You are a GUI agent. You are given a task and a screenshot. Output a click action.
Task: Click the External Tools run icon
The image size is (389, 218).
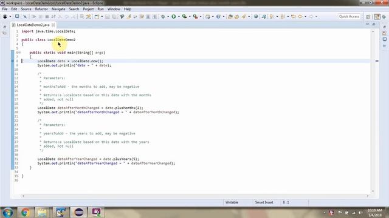coord(195,16)
